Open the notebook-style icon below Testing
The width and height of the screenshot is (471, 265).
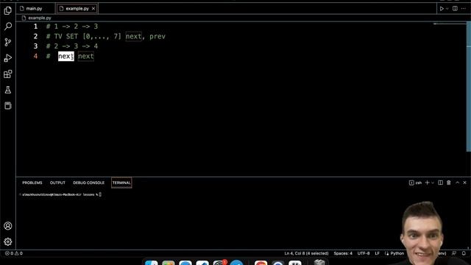8,105
